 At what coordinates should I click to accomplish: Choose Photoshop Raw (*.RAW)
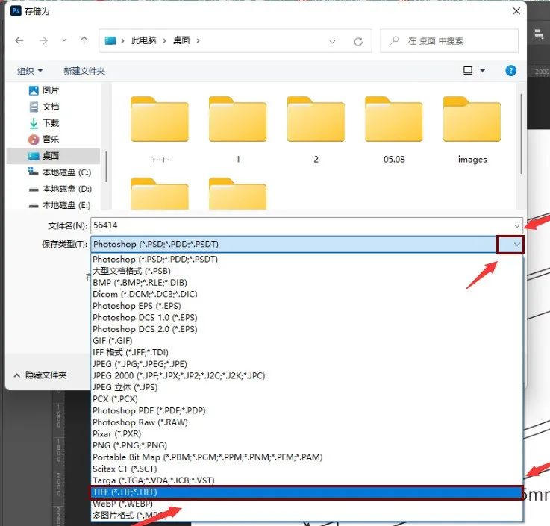[307, 422]
